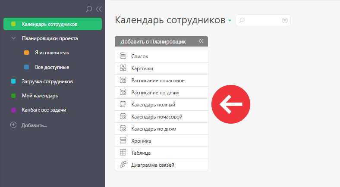Click the Диаграмма связей icon
Screen dimensions: 340x187
point(123,165)
